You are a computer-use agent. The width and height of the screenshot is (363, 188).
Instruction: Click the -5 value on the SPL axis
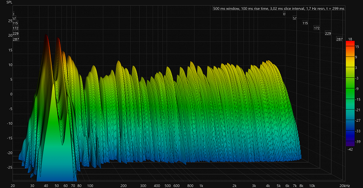tap(11, 109)
